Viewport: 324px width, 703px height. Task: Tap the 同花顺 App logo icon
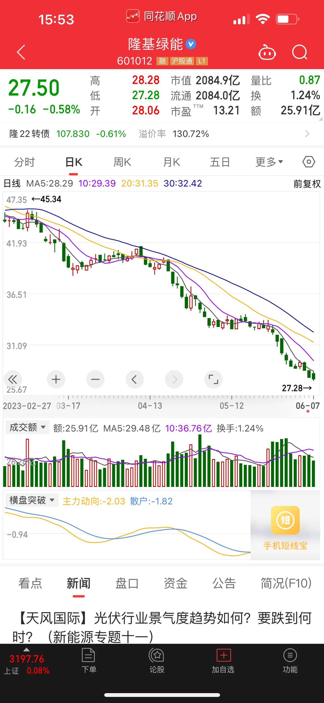pos(133,16)
